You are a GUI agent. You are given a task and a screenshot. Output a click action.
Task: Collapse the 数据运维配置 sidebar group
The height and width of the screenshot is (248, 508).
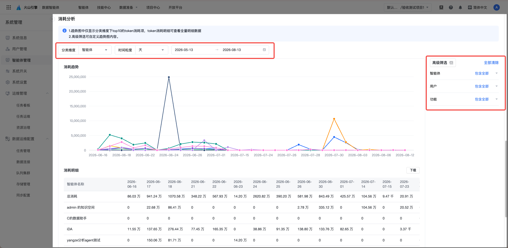click(47, 139)
